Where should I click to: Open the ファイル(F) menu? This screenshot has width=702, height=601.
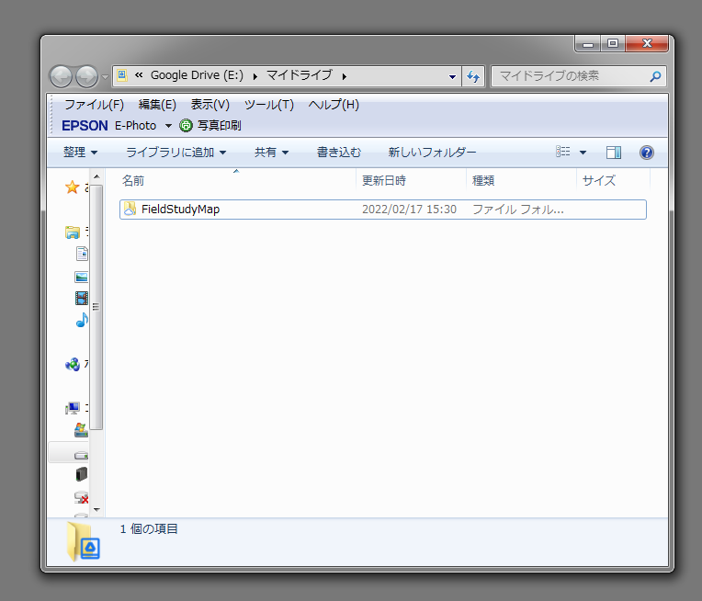(x=94, y=105)
